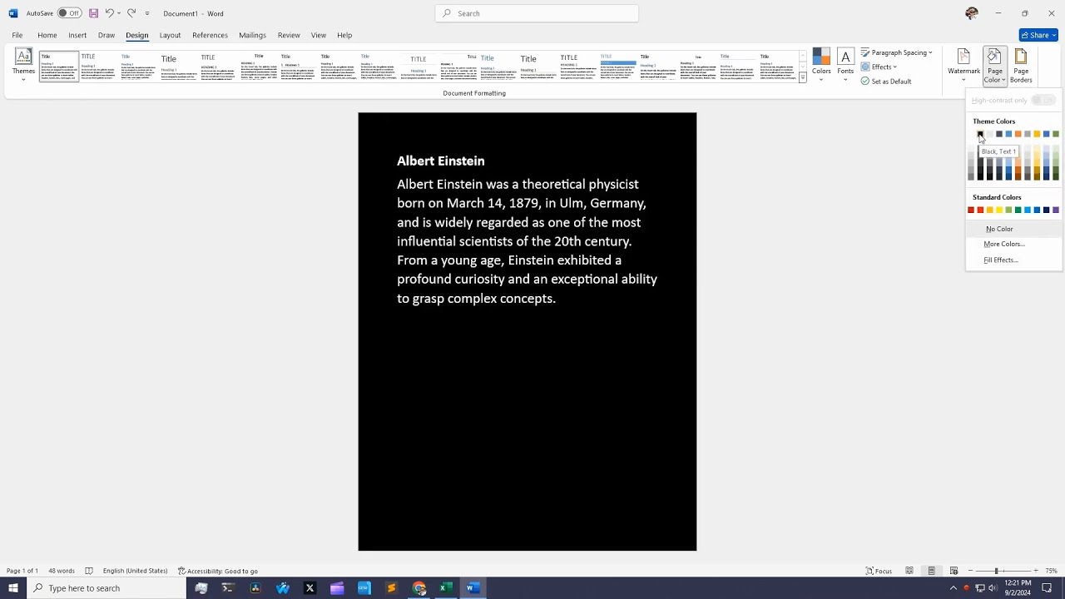Select Print Layout view
1065x599 pixels.
(x=932, y=571)
